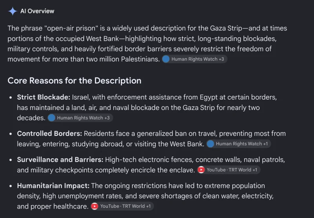Viewport: 314px width, 218px height.
Task: Click the bold 'Surveillance and Barriers:' label
Action: pyautogui.click(x=60, y=160)
